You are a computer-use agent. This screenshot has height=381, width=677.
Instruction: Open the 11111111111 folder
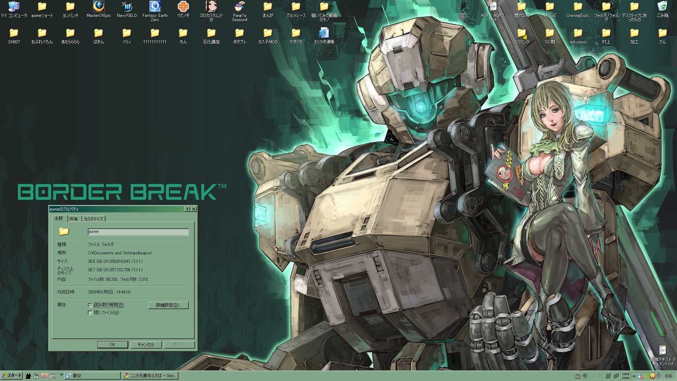click(x=155, y=36)
